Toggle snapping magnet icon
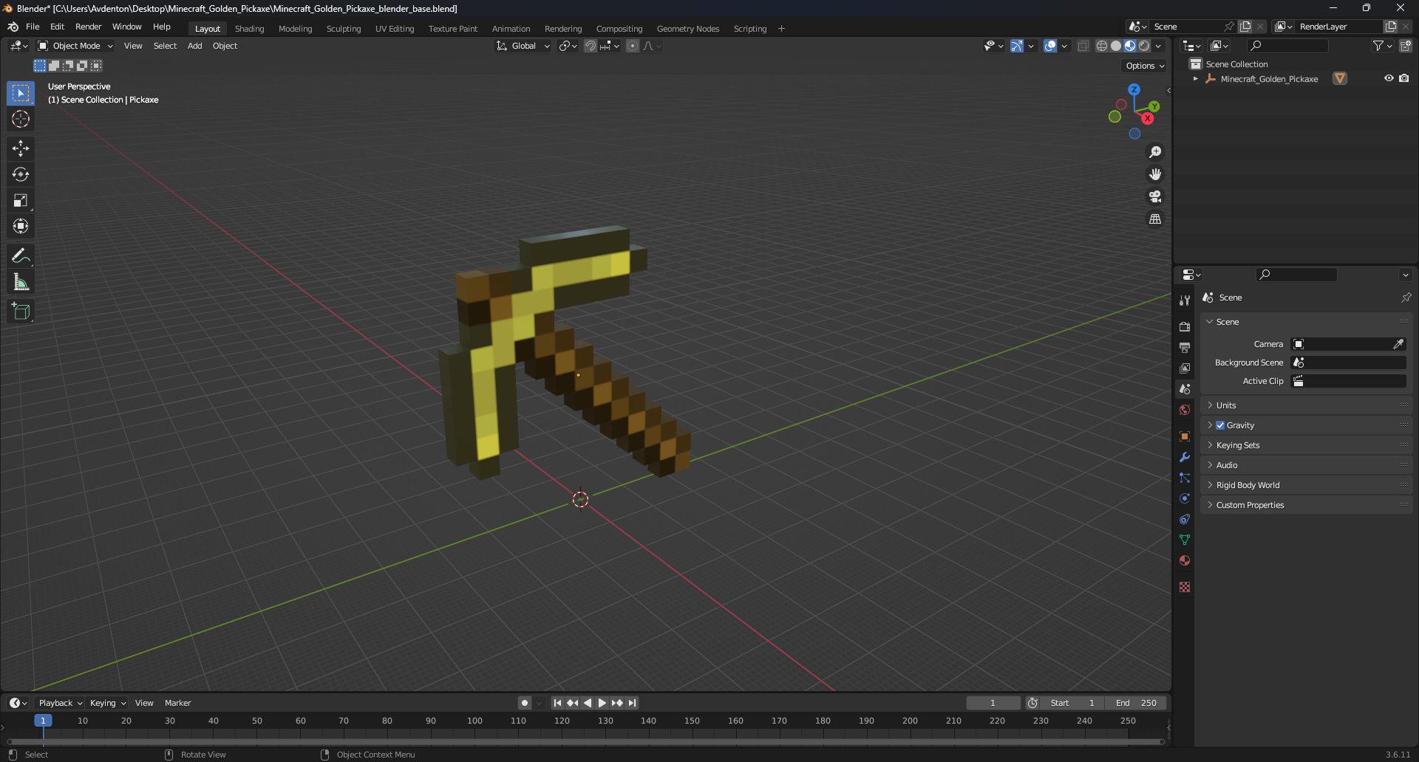 pyautogui.click(x=591, y=46)
